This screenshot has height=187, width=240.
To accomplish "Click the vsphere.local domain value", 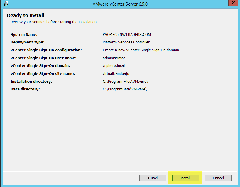I will coord(114,66).
